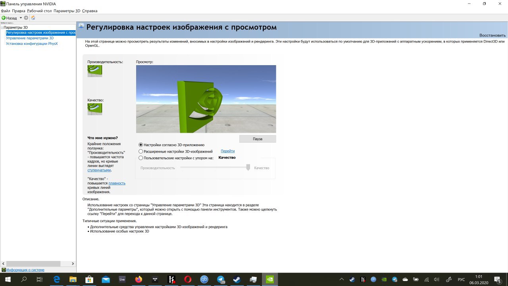The height and width of the screenshot is (286, 508).
Task: Select the Параметры 3D root tree item
Action: click(x=16, y=27)
